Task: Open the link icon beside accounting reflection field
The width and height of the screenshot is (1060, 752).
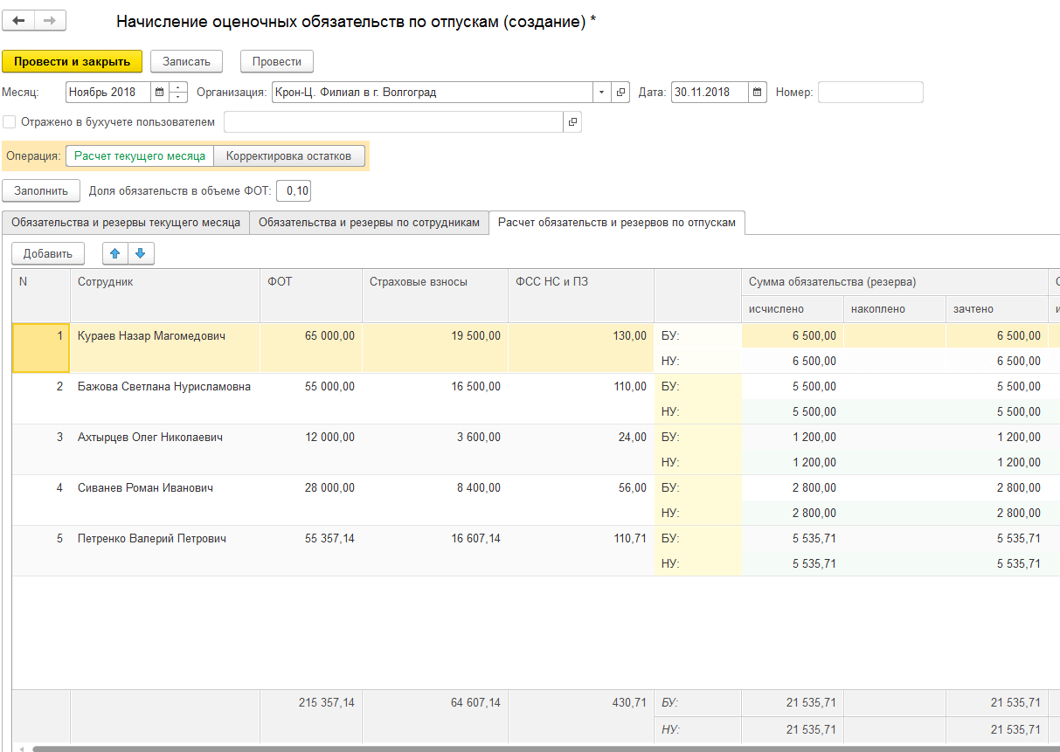Action: [x=572, y=122]
